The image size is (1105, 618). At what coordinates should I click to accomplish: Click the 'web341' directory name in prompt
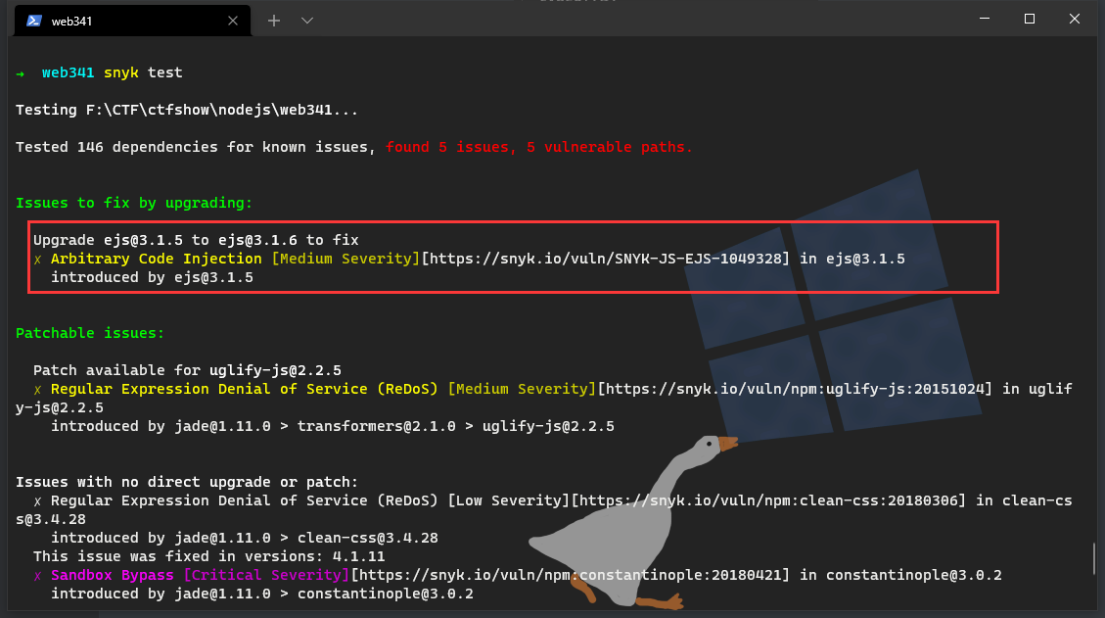pyautogui.click(x=69, y=72)
